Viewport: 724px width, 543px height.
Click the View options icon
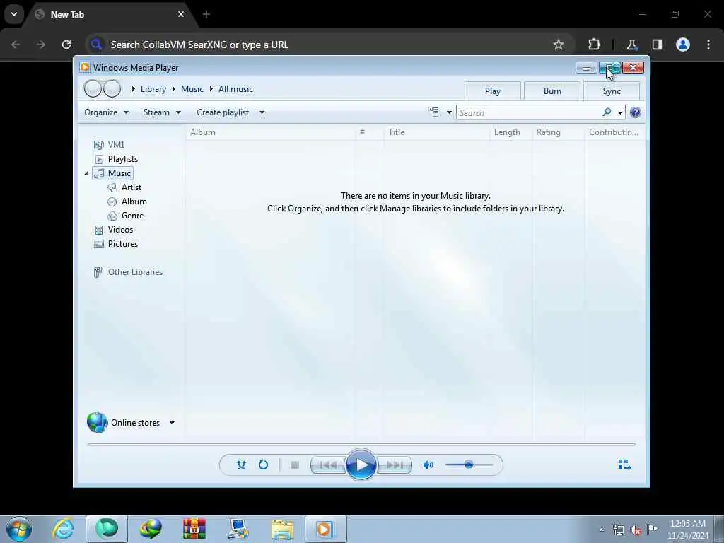click(434, 112)
